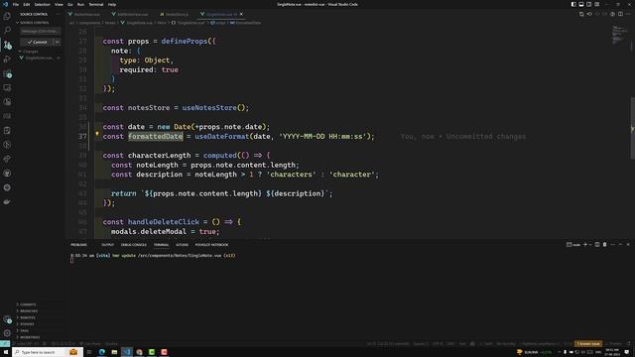635x357 pixels.
Task: Open the File menu
Action: [16, 4]
